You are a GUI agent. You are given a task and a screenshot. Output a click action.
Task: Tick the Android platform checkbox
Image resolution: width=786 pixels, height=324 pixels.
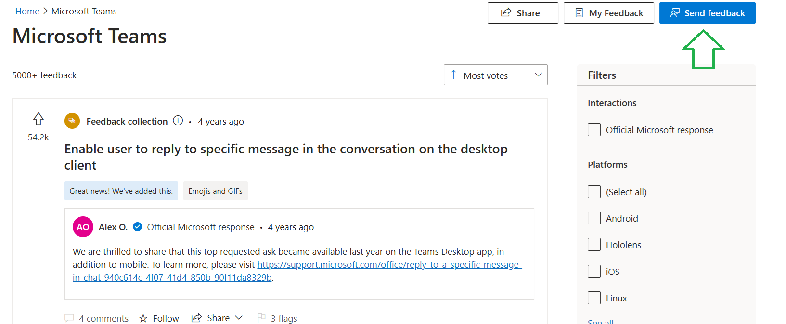click(x=594, y=218)
